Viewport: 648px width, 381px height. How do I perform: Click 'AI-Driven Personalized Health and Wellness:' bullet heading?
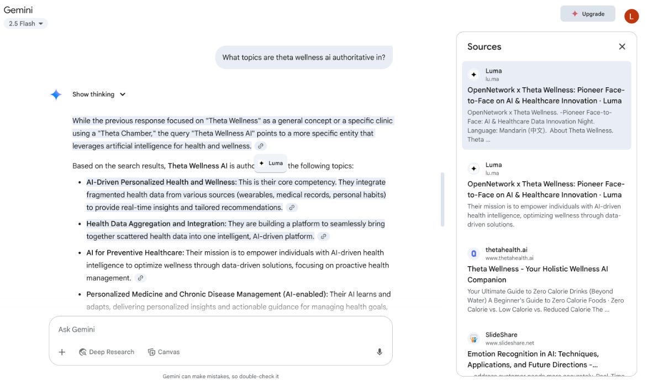(161, 182)
